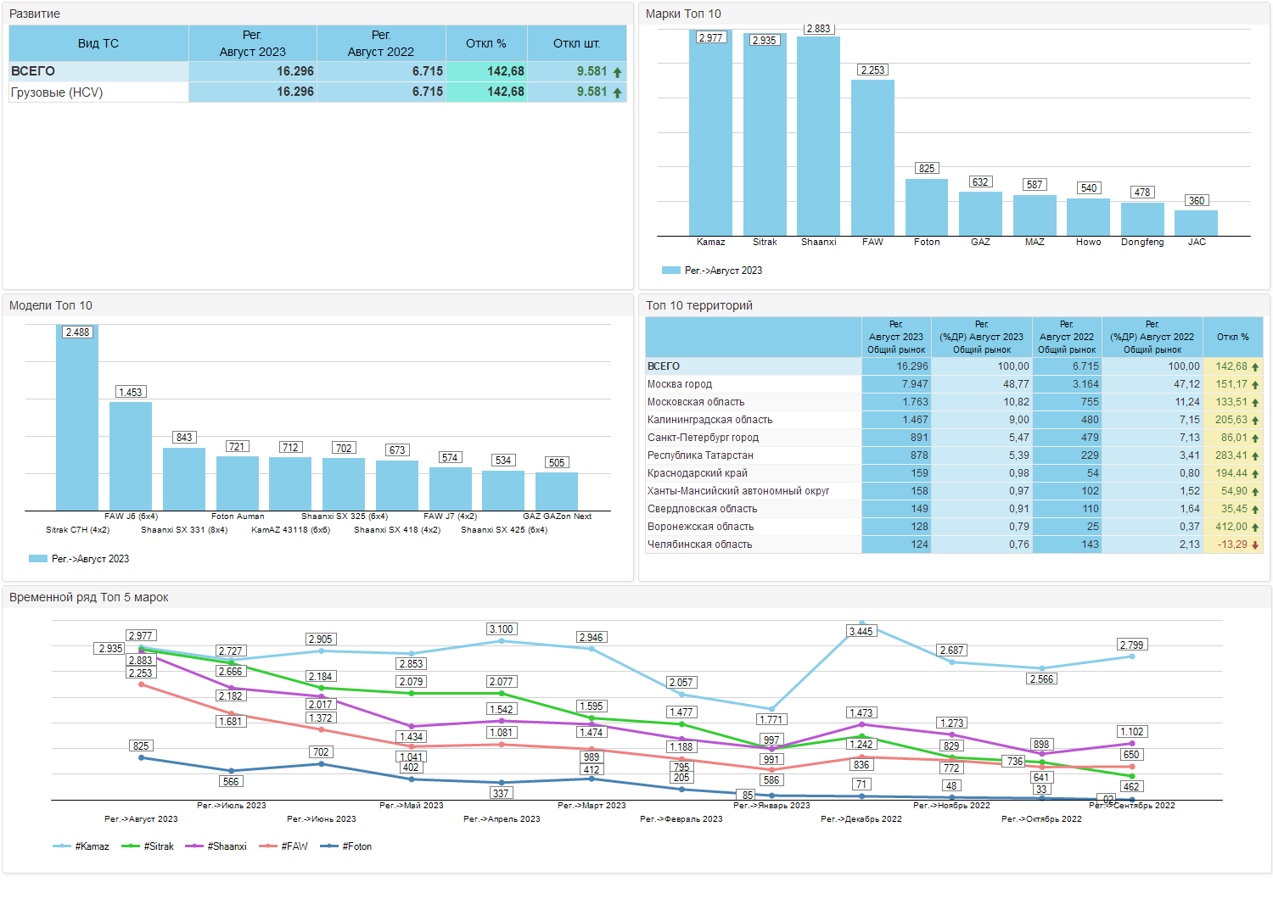The image size is (1273, 899).
Task: Click the green up arrow in Грузовые (HCV) row
Action: 617,92
